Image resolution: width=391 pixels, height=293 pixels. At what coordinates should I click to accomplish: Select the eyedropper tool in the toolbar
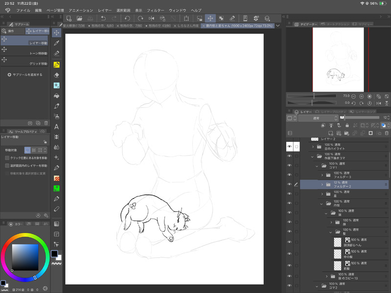[x=57, y=43]
